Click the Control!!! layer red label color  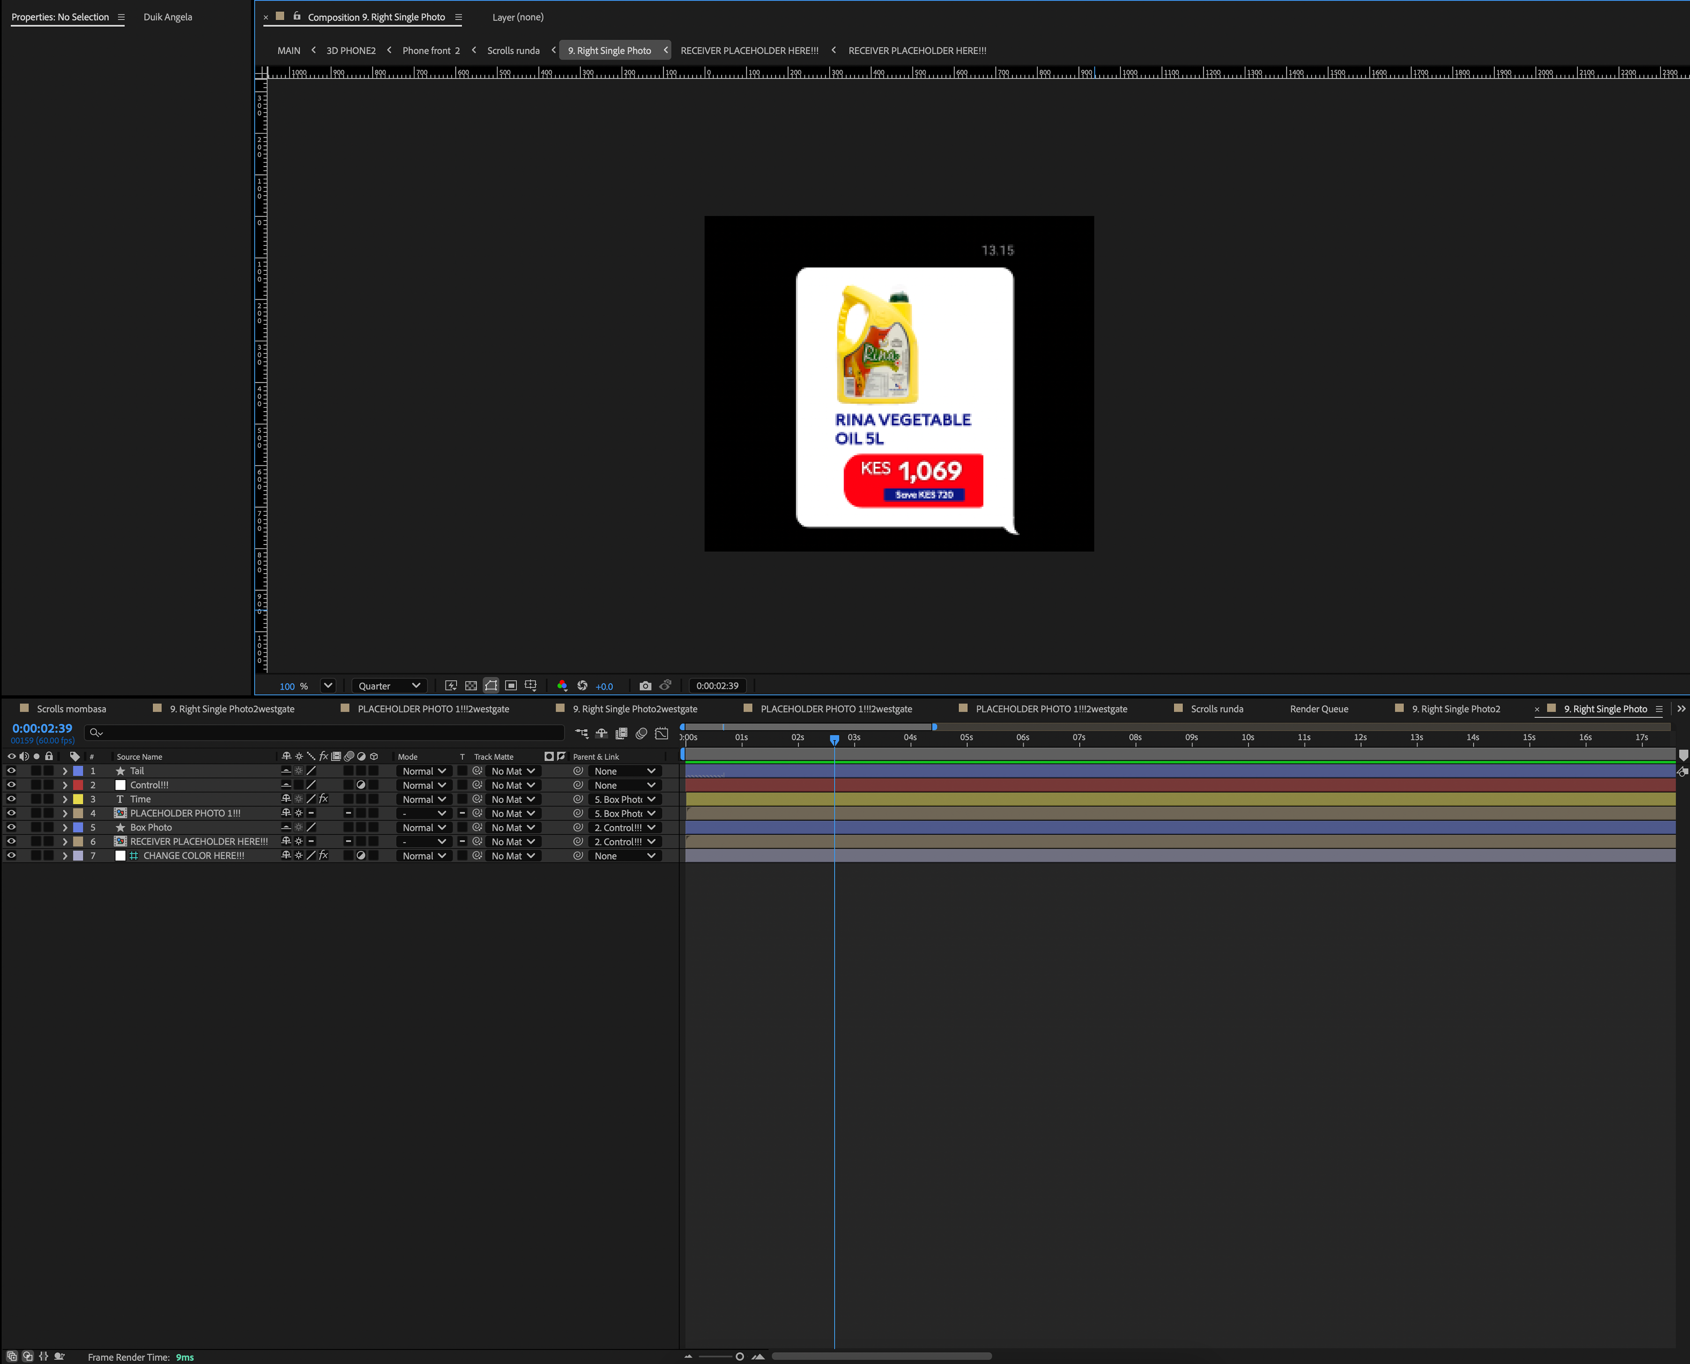(78, 785)
